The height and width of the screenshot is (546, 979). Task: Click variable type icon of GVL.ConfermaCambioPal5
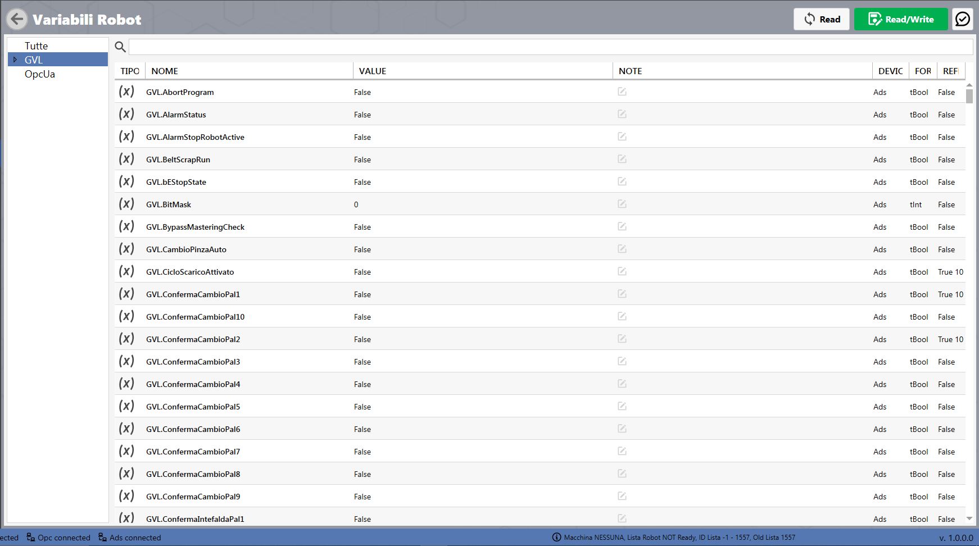(x=126, y=406)
